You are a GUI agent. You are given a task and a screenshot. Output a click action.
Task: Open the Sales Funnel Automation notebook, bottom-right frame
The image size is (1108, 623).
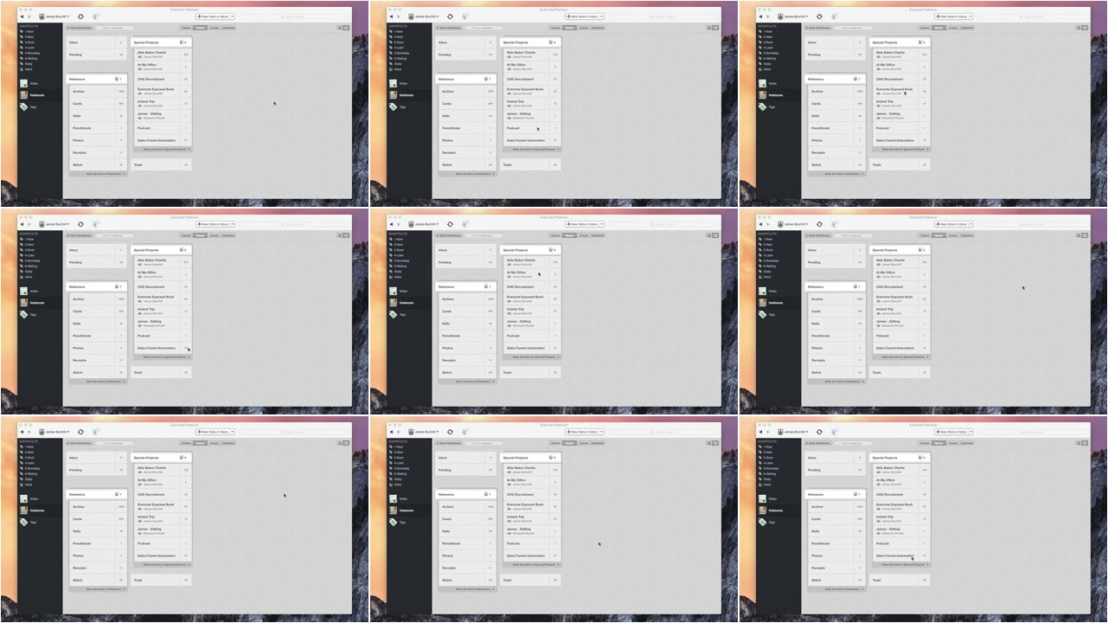(x=900, y=556)
